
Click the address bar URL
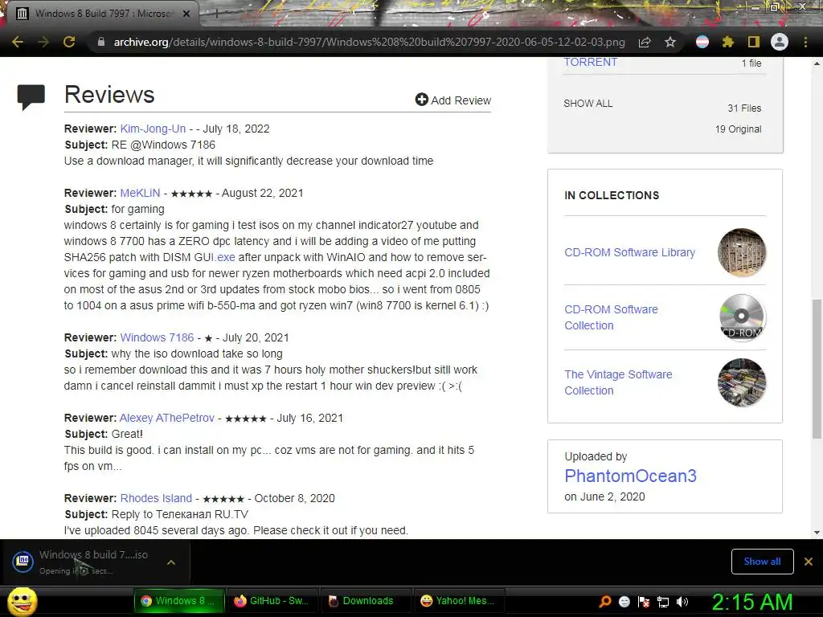pyautogui.click(x=369, y=42)
